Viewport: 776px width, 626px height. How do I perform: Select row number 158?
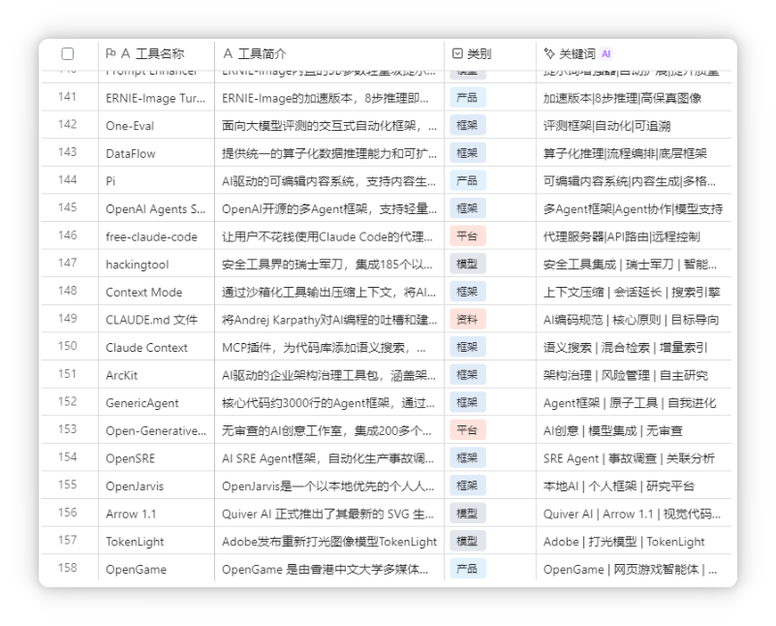pos(67,568)
